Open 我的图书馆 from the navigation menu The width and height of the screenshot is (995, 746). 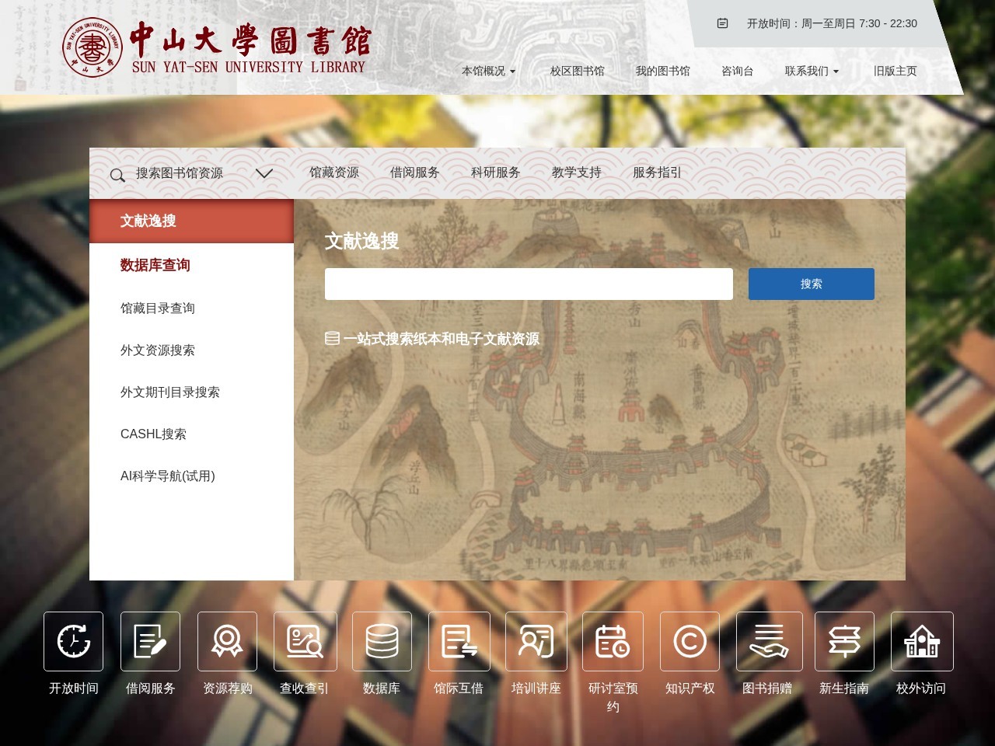pos(662,70)
